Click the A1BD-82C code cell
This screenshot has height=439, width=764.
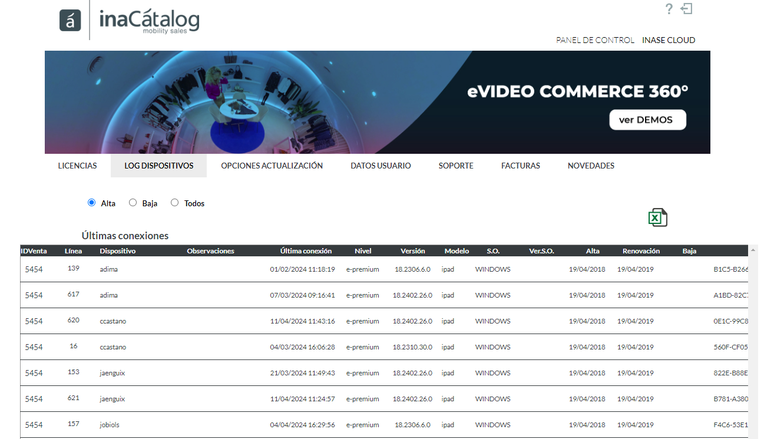pyautogui.click(x=731, y=295)
